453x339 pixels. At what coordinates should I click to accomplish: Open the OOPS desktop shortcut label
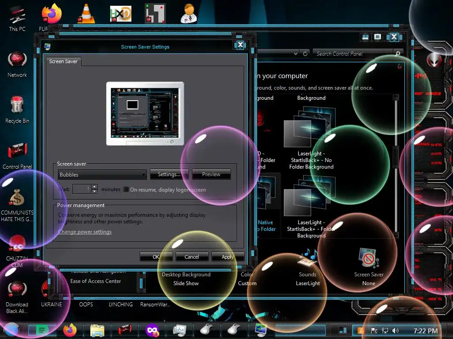(x=86, y=305)
